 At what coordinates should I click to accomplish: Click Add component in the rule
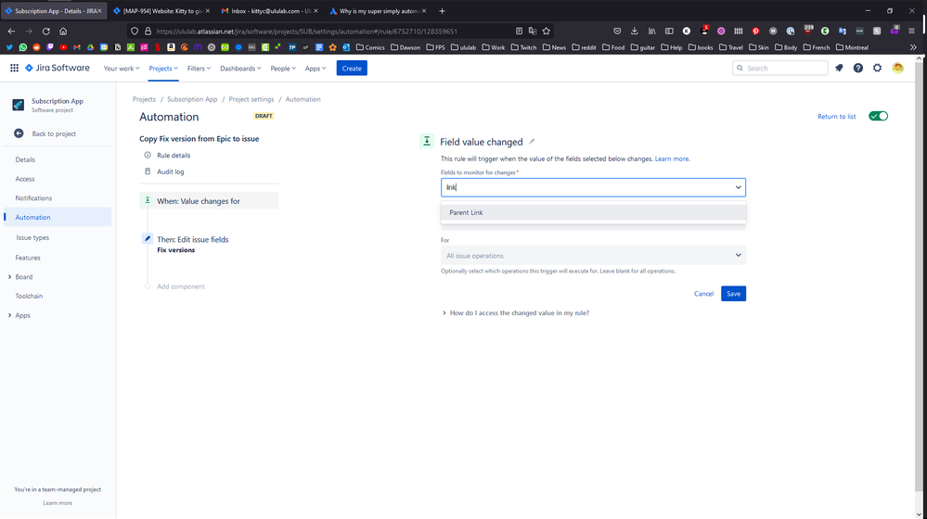[180, 286]
